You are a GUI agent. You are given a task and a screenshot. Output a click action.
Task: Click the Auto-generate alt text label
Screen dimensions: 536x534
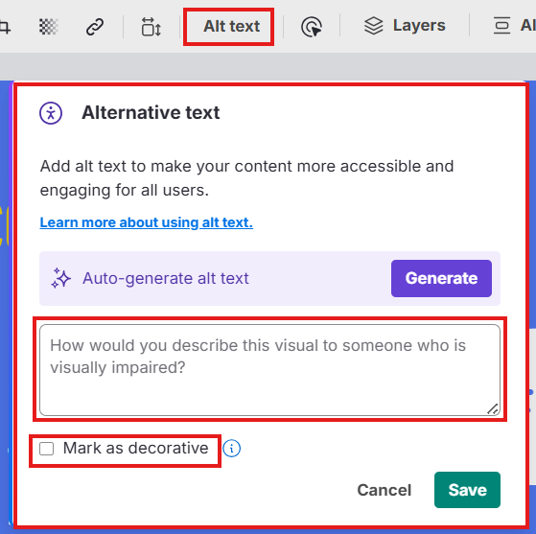click(166, 278)
